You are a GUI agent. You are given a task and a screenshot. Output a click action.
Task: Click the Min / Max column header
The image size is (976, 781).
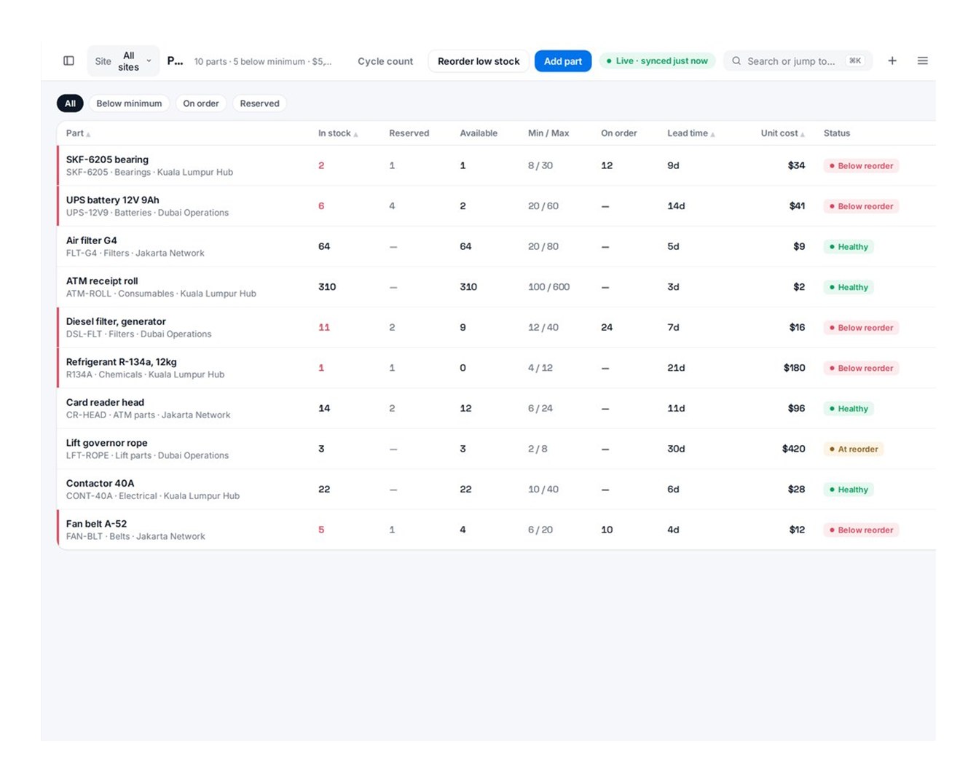(548, 133)
